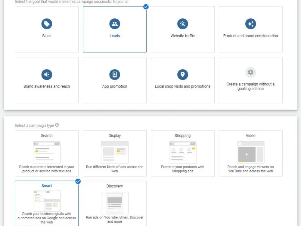The height and width of the screenshot is (226, 301).
Task: Select the Video campaign type title
Action: (250, 136)
